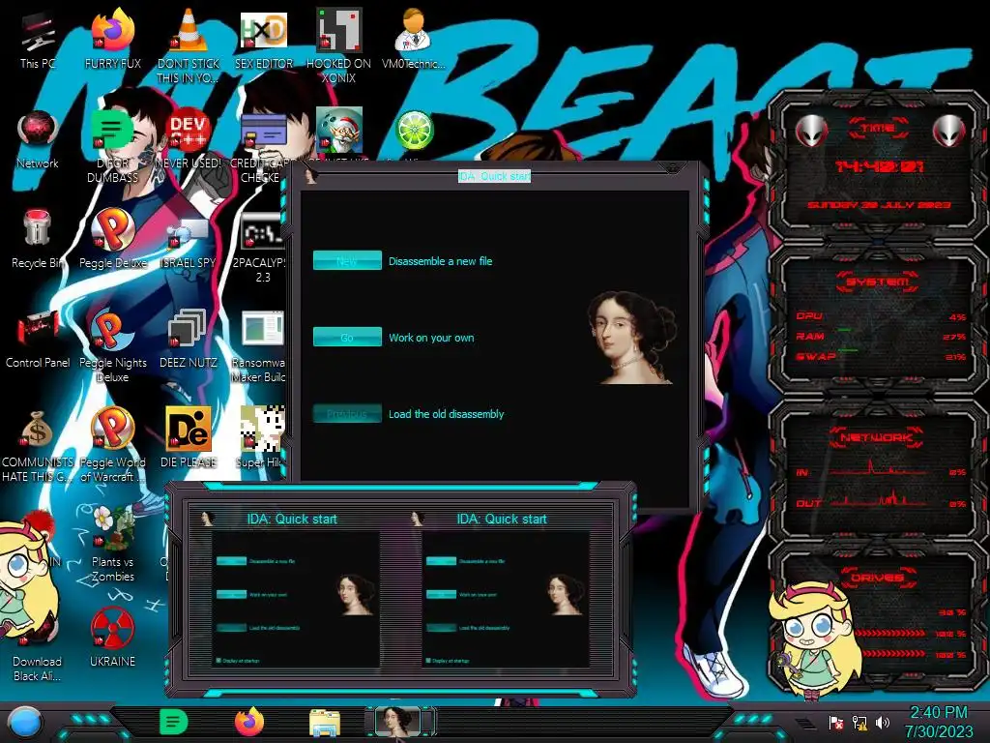The image size is (990, 743).
Task: Click the RAM usage bar in SYSTEM widget
Action: (844, 329)
